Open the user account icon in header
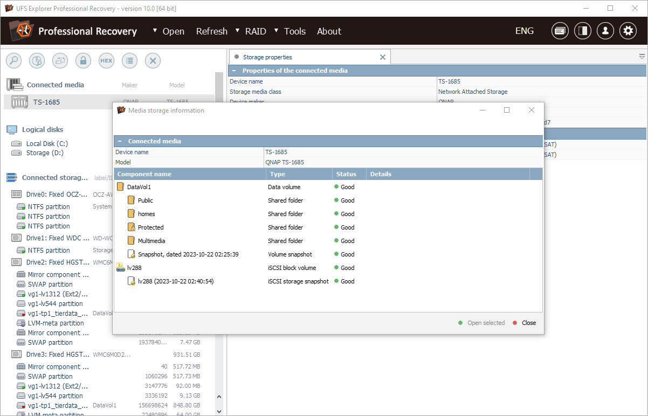The height and width of the screenshot is (416, 648). coord(605,31)
